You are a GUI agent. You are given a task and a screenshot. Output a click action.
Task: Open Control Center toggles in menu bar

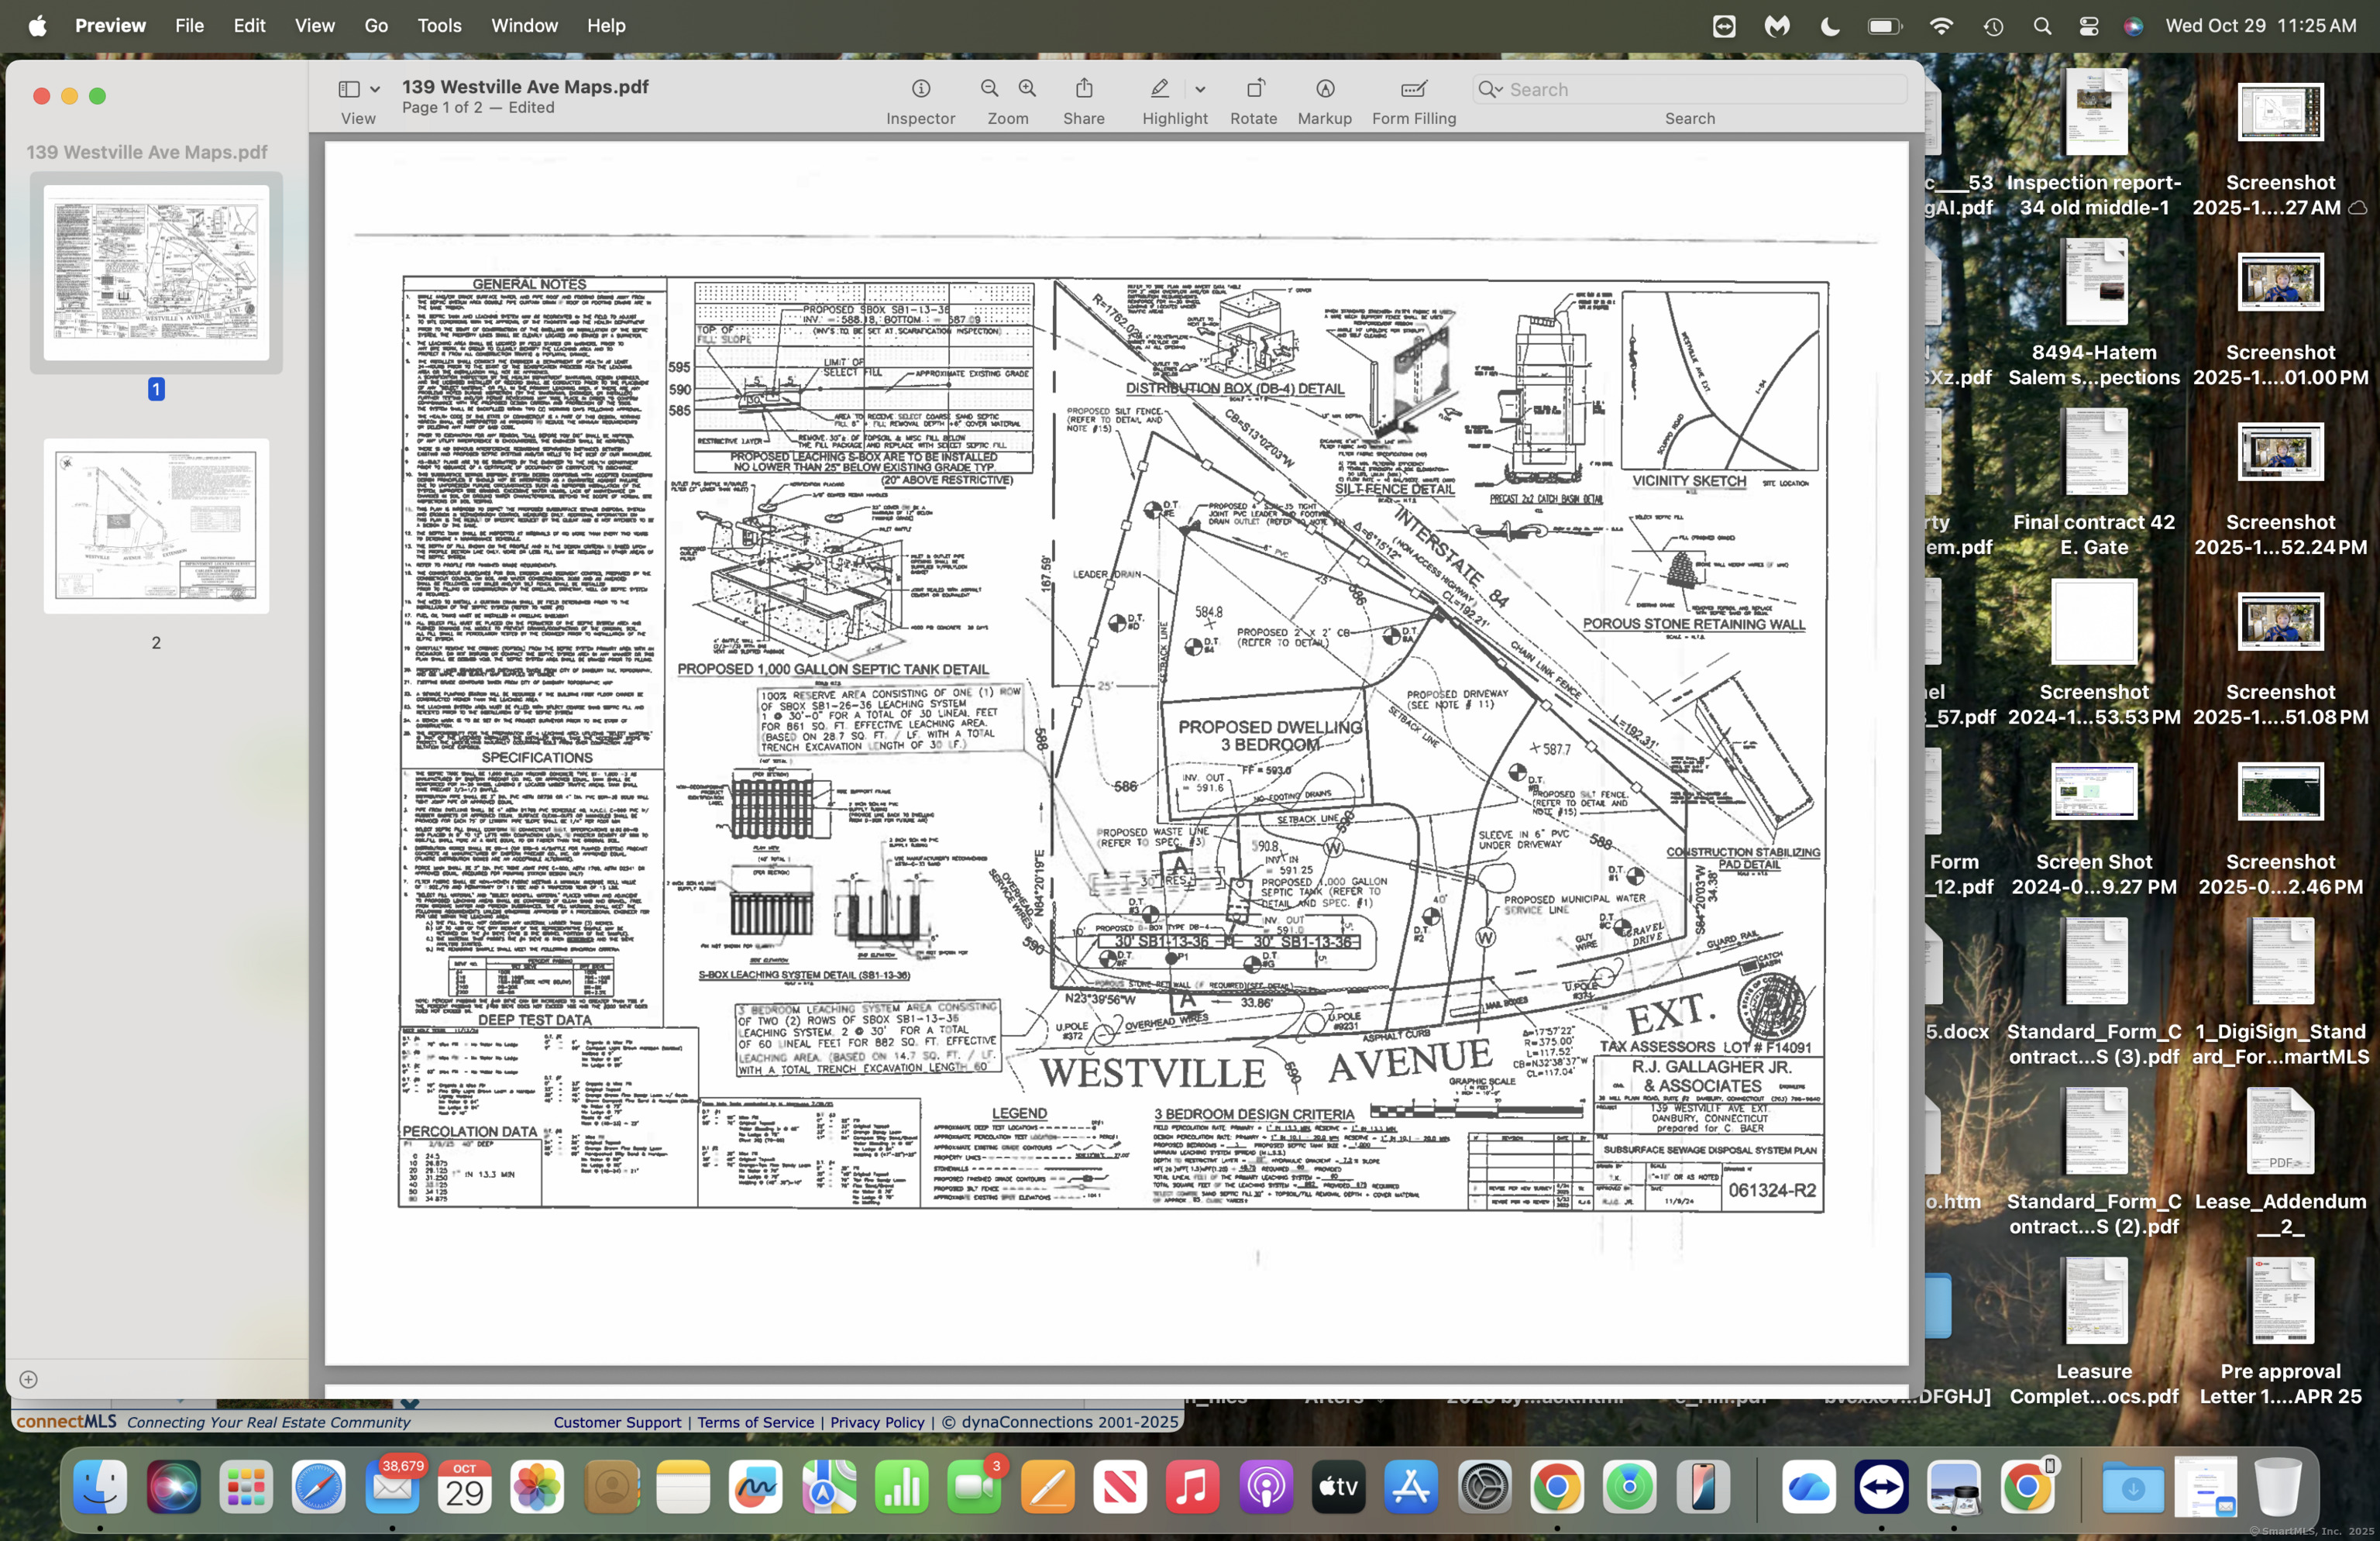(x=2088, y=26)
